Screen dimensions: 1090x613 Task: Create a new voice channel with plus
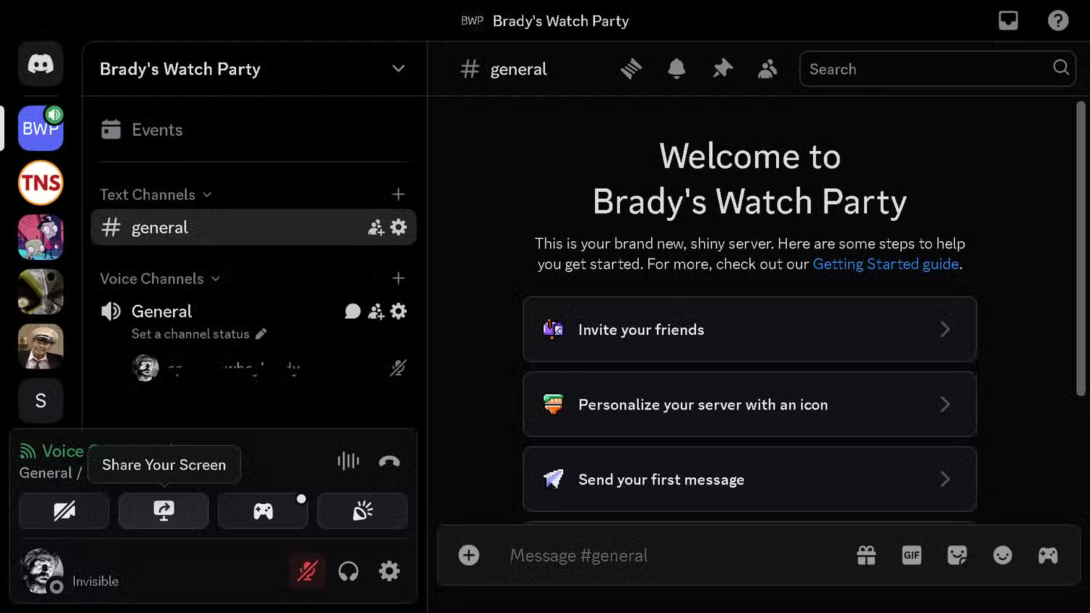point(398,279)
